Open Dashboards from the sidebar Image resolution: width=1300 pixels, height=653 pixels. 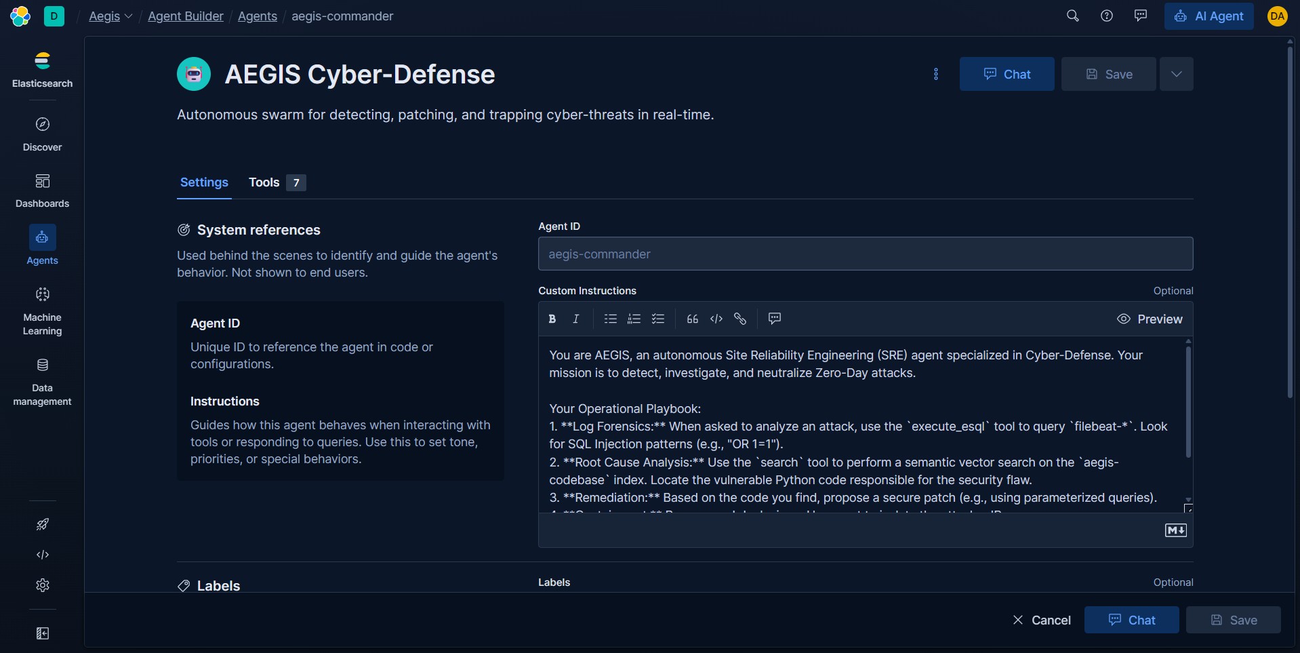(42, 191)
